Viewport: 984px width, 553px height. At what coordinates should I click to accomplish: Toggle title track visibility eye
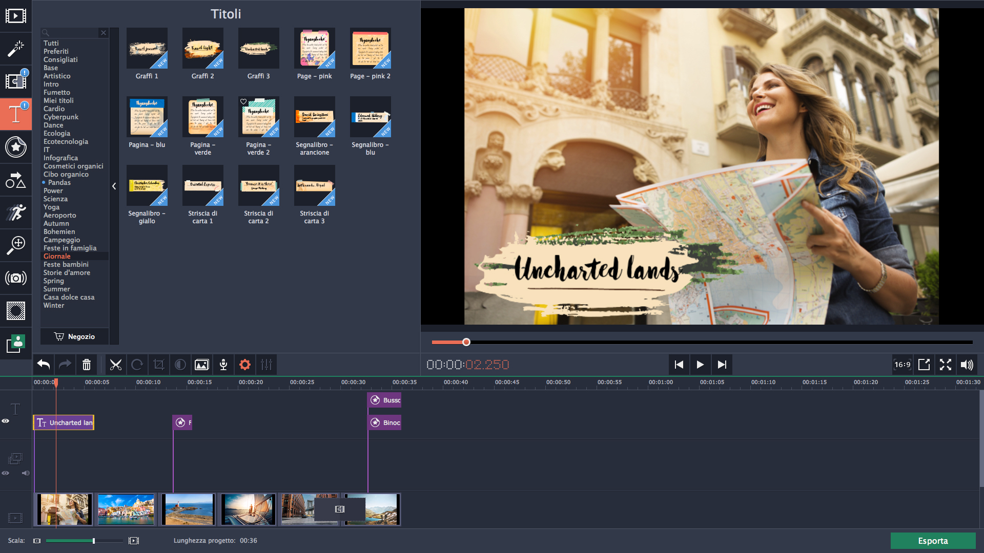point(6,421)
